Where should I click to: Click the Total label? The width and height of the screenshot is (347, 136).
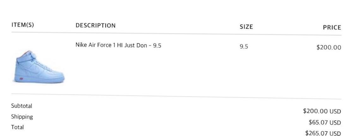coord(17,127)
